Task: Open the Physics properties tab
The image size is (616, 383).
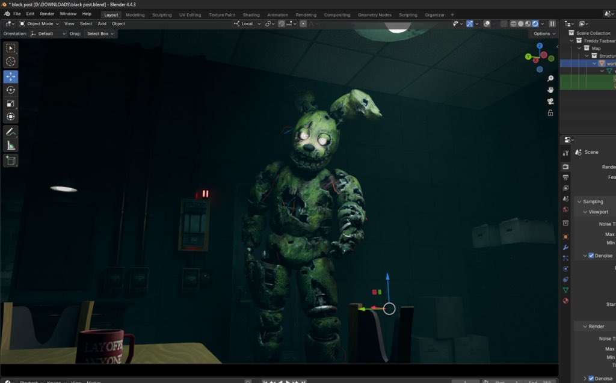Action: click(x=565, y=269)
